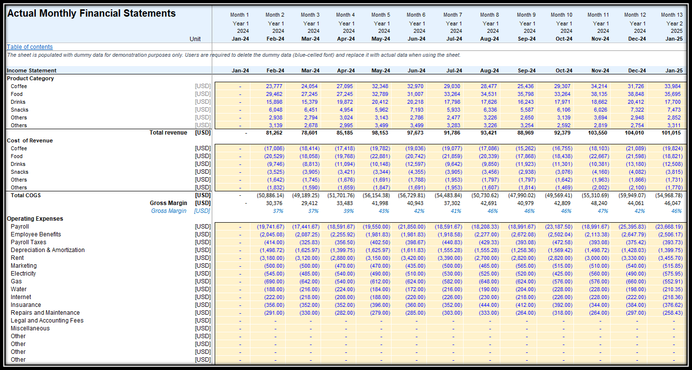
Task: Click the Legal and Accounting Fees label
Action: point(47,321)
